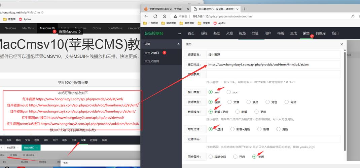Click the admin window address bar URL

click(222, 16)
